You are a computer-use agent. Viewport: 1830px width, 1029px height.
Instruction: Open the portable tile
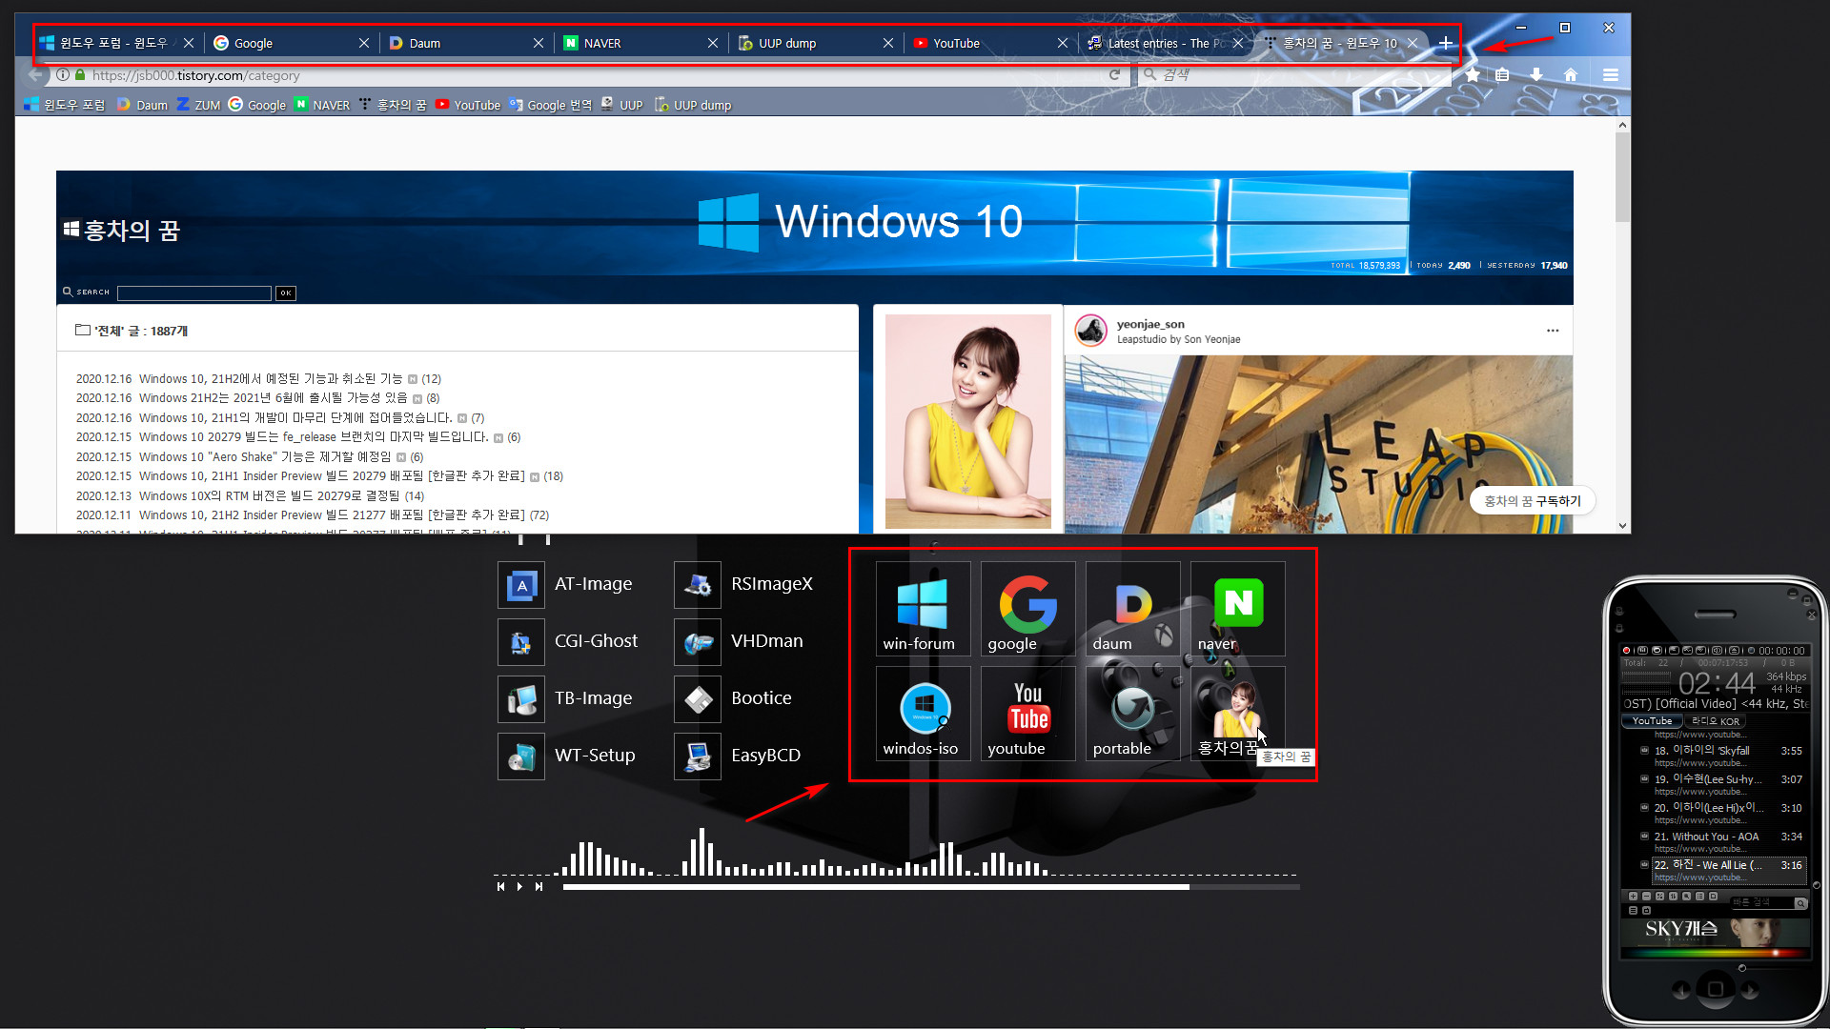(1132, 714)
